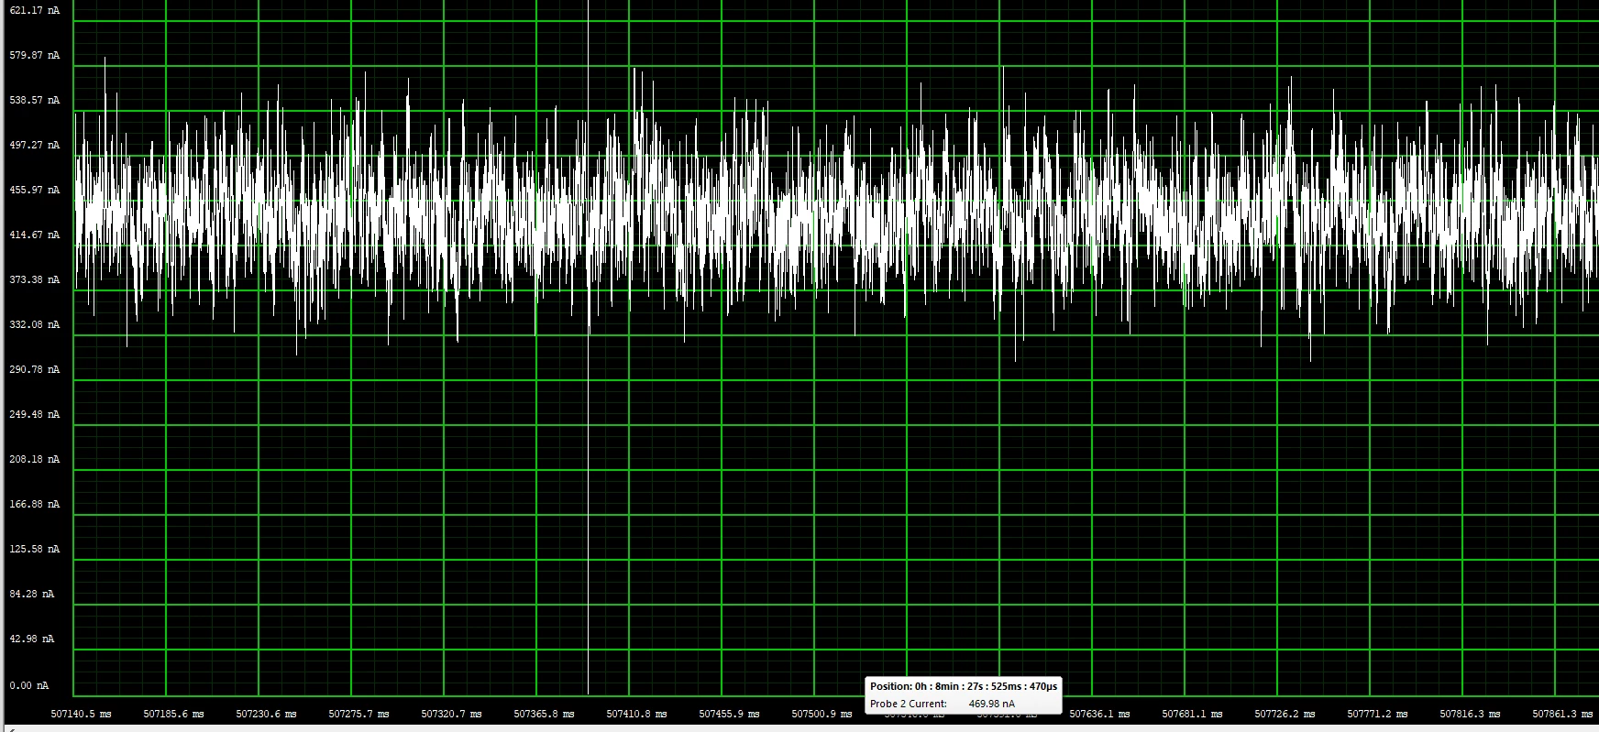Click the 507681.1 ms time label
Image resolution: width=1599 pixels, height=732 pixels.
(1192, 714)
